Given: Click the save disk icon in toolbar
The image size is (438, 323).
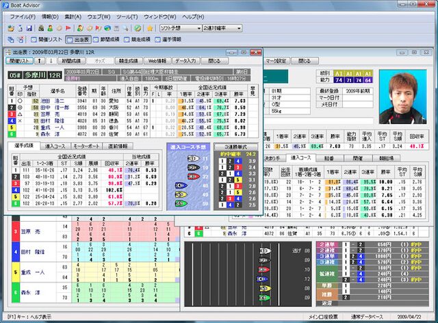Looking at the screenshot, I should click(28, 28).
